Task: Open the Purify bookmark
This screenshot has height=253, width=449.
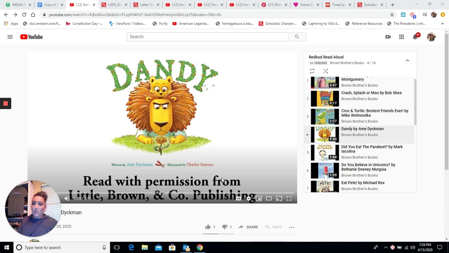Action: point(160,24)
